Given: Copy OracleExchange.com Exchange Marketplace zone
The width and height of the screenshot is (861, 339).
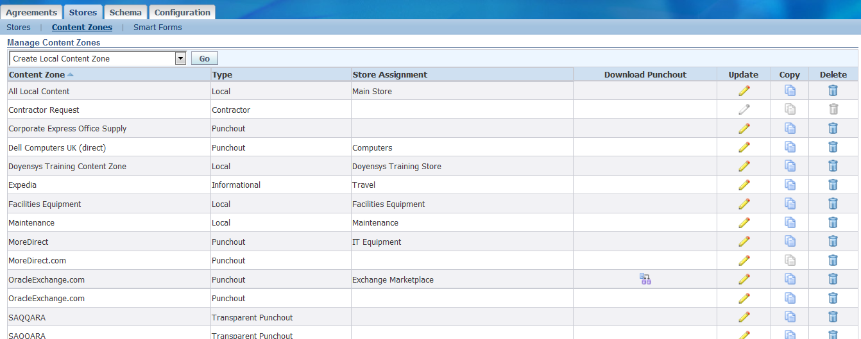Looking at the screenshot, I should click(790, 279).
